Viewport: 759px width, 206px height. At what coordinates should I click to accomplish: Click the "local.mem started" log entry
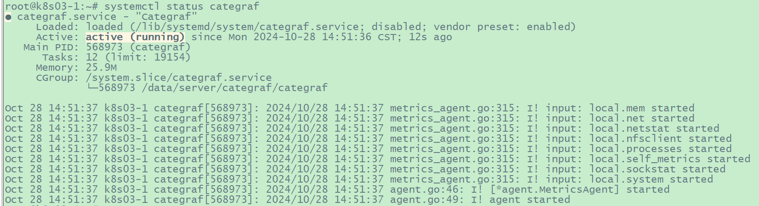[x=641, y=108]
